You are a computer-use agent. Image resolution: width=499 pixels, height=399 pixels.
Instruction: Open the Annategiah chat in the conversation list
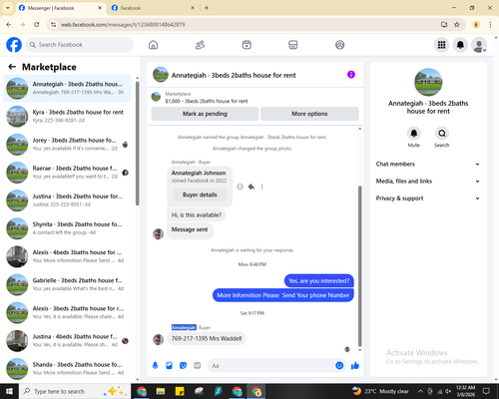68,88
